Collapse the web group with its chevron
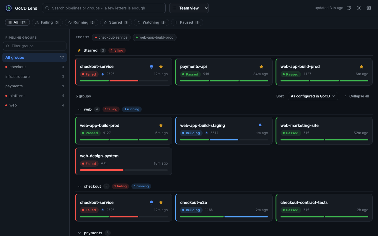This screenshot has height=236, width=378. click(79, 109)
